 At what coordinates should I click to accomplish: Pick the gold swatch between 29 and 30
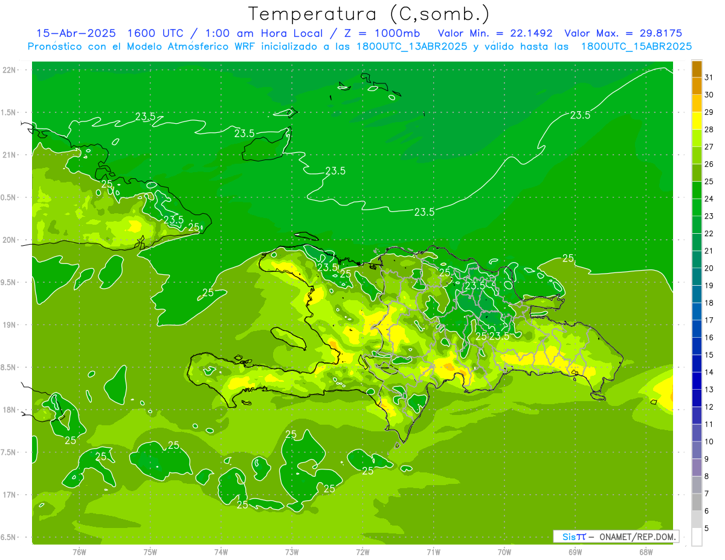pyautogui.click(x=697, y=104)
